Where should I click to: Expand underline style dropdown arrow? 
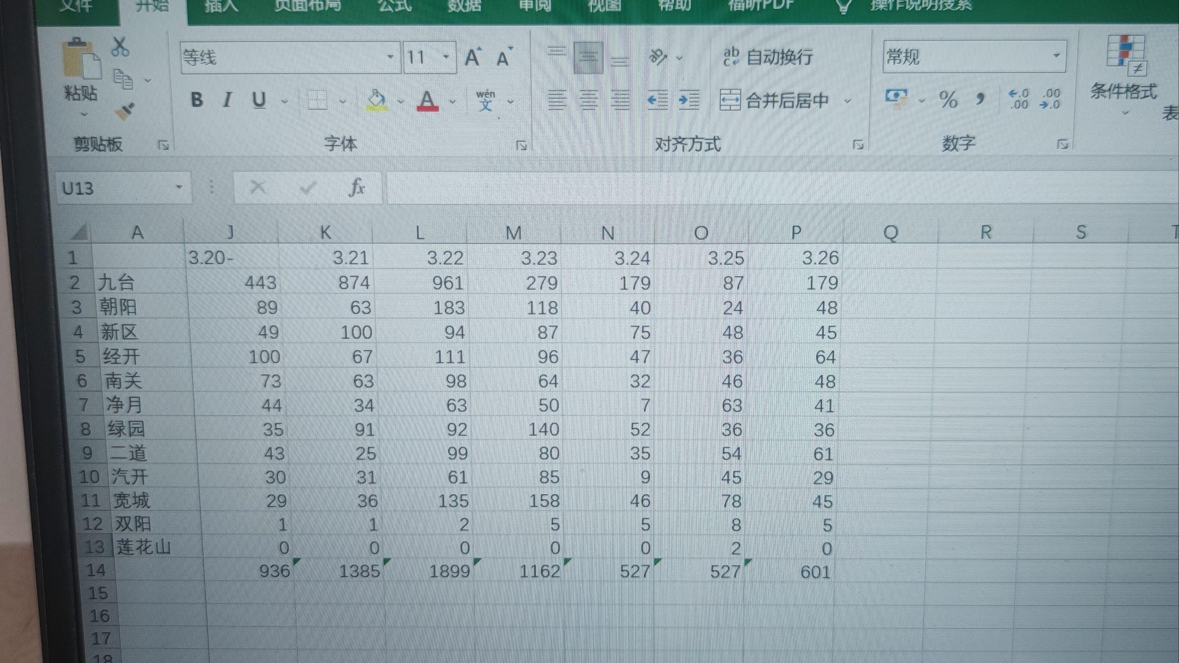(x=284, y=102)
